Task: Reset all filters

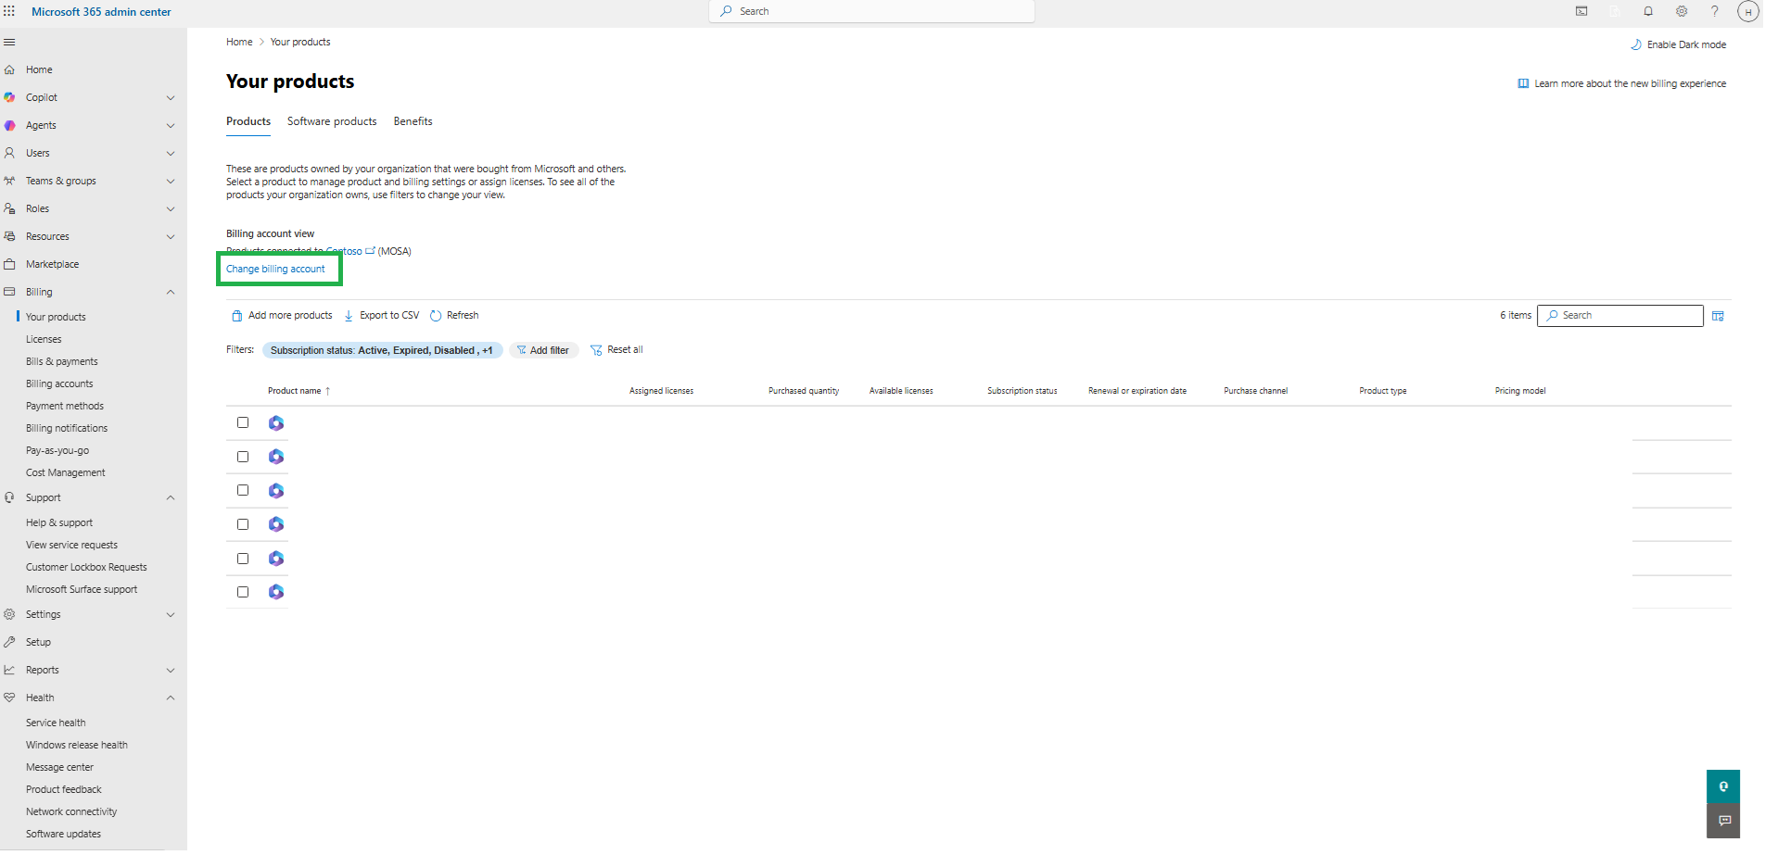Action: click(616, 350)
